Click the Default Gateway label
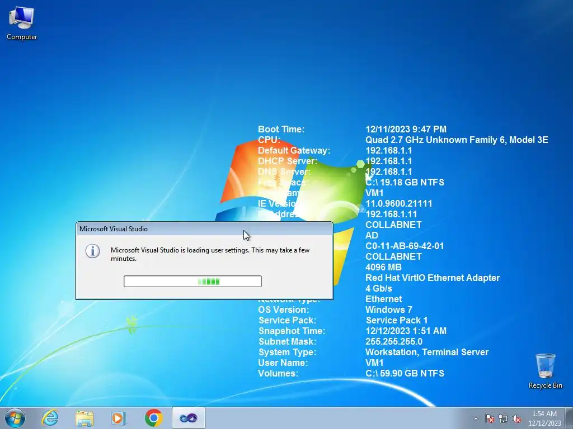Image resolution: width=573 pixels, height=429 pixels. (294, 150)
